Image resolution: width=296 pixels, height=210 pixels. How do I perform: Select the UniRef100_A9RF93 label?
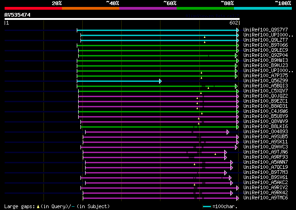tap(265, 157)
